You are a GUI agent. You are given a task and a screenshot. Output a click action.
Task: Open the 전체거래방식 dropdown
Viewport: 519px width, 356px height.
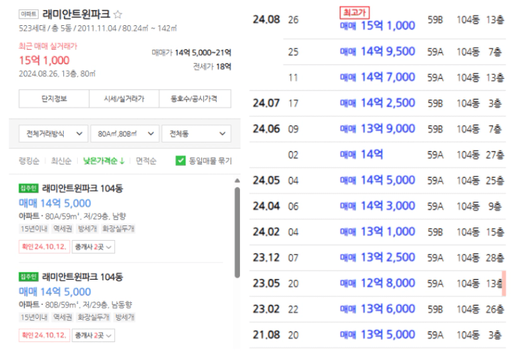pyautogui.click(x=53, y=134)
